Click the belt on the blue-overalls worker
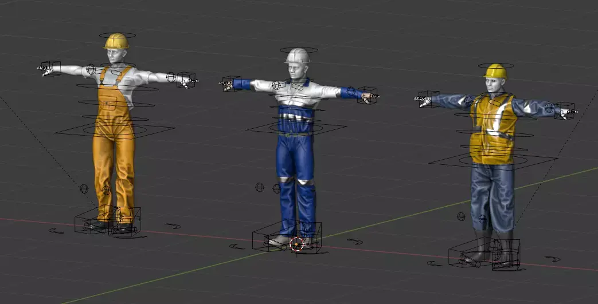Viewport: 598px width, 304px height. (296, 134)
